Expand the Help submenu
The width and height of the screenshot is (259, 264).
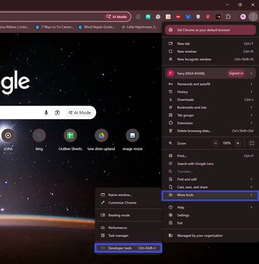(x=210, y=207)
